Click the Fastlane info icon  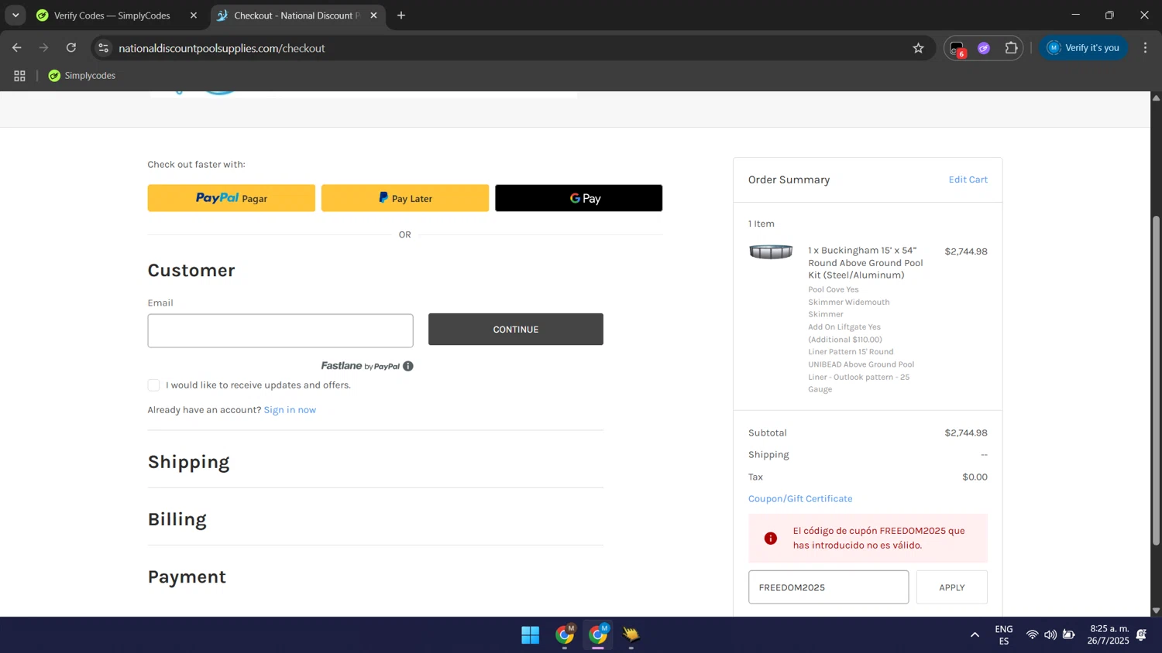pos(408,366)
